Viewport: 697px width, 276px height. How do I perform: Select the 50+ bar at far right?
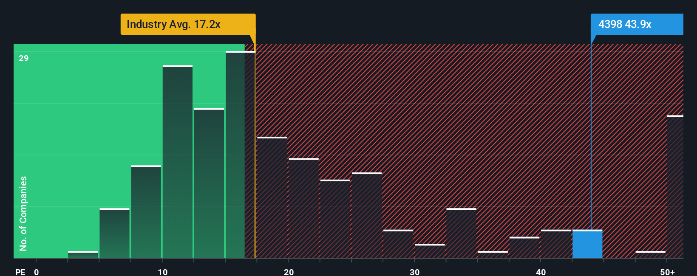[675, 187]
